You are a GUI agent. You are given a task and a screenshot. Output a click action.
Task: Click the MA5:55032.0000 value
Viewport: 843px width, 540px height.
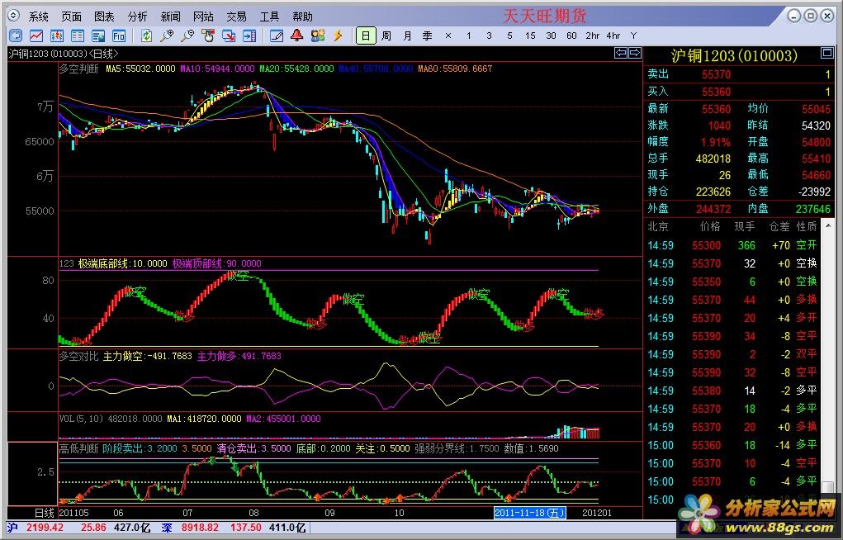(140, 69)
